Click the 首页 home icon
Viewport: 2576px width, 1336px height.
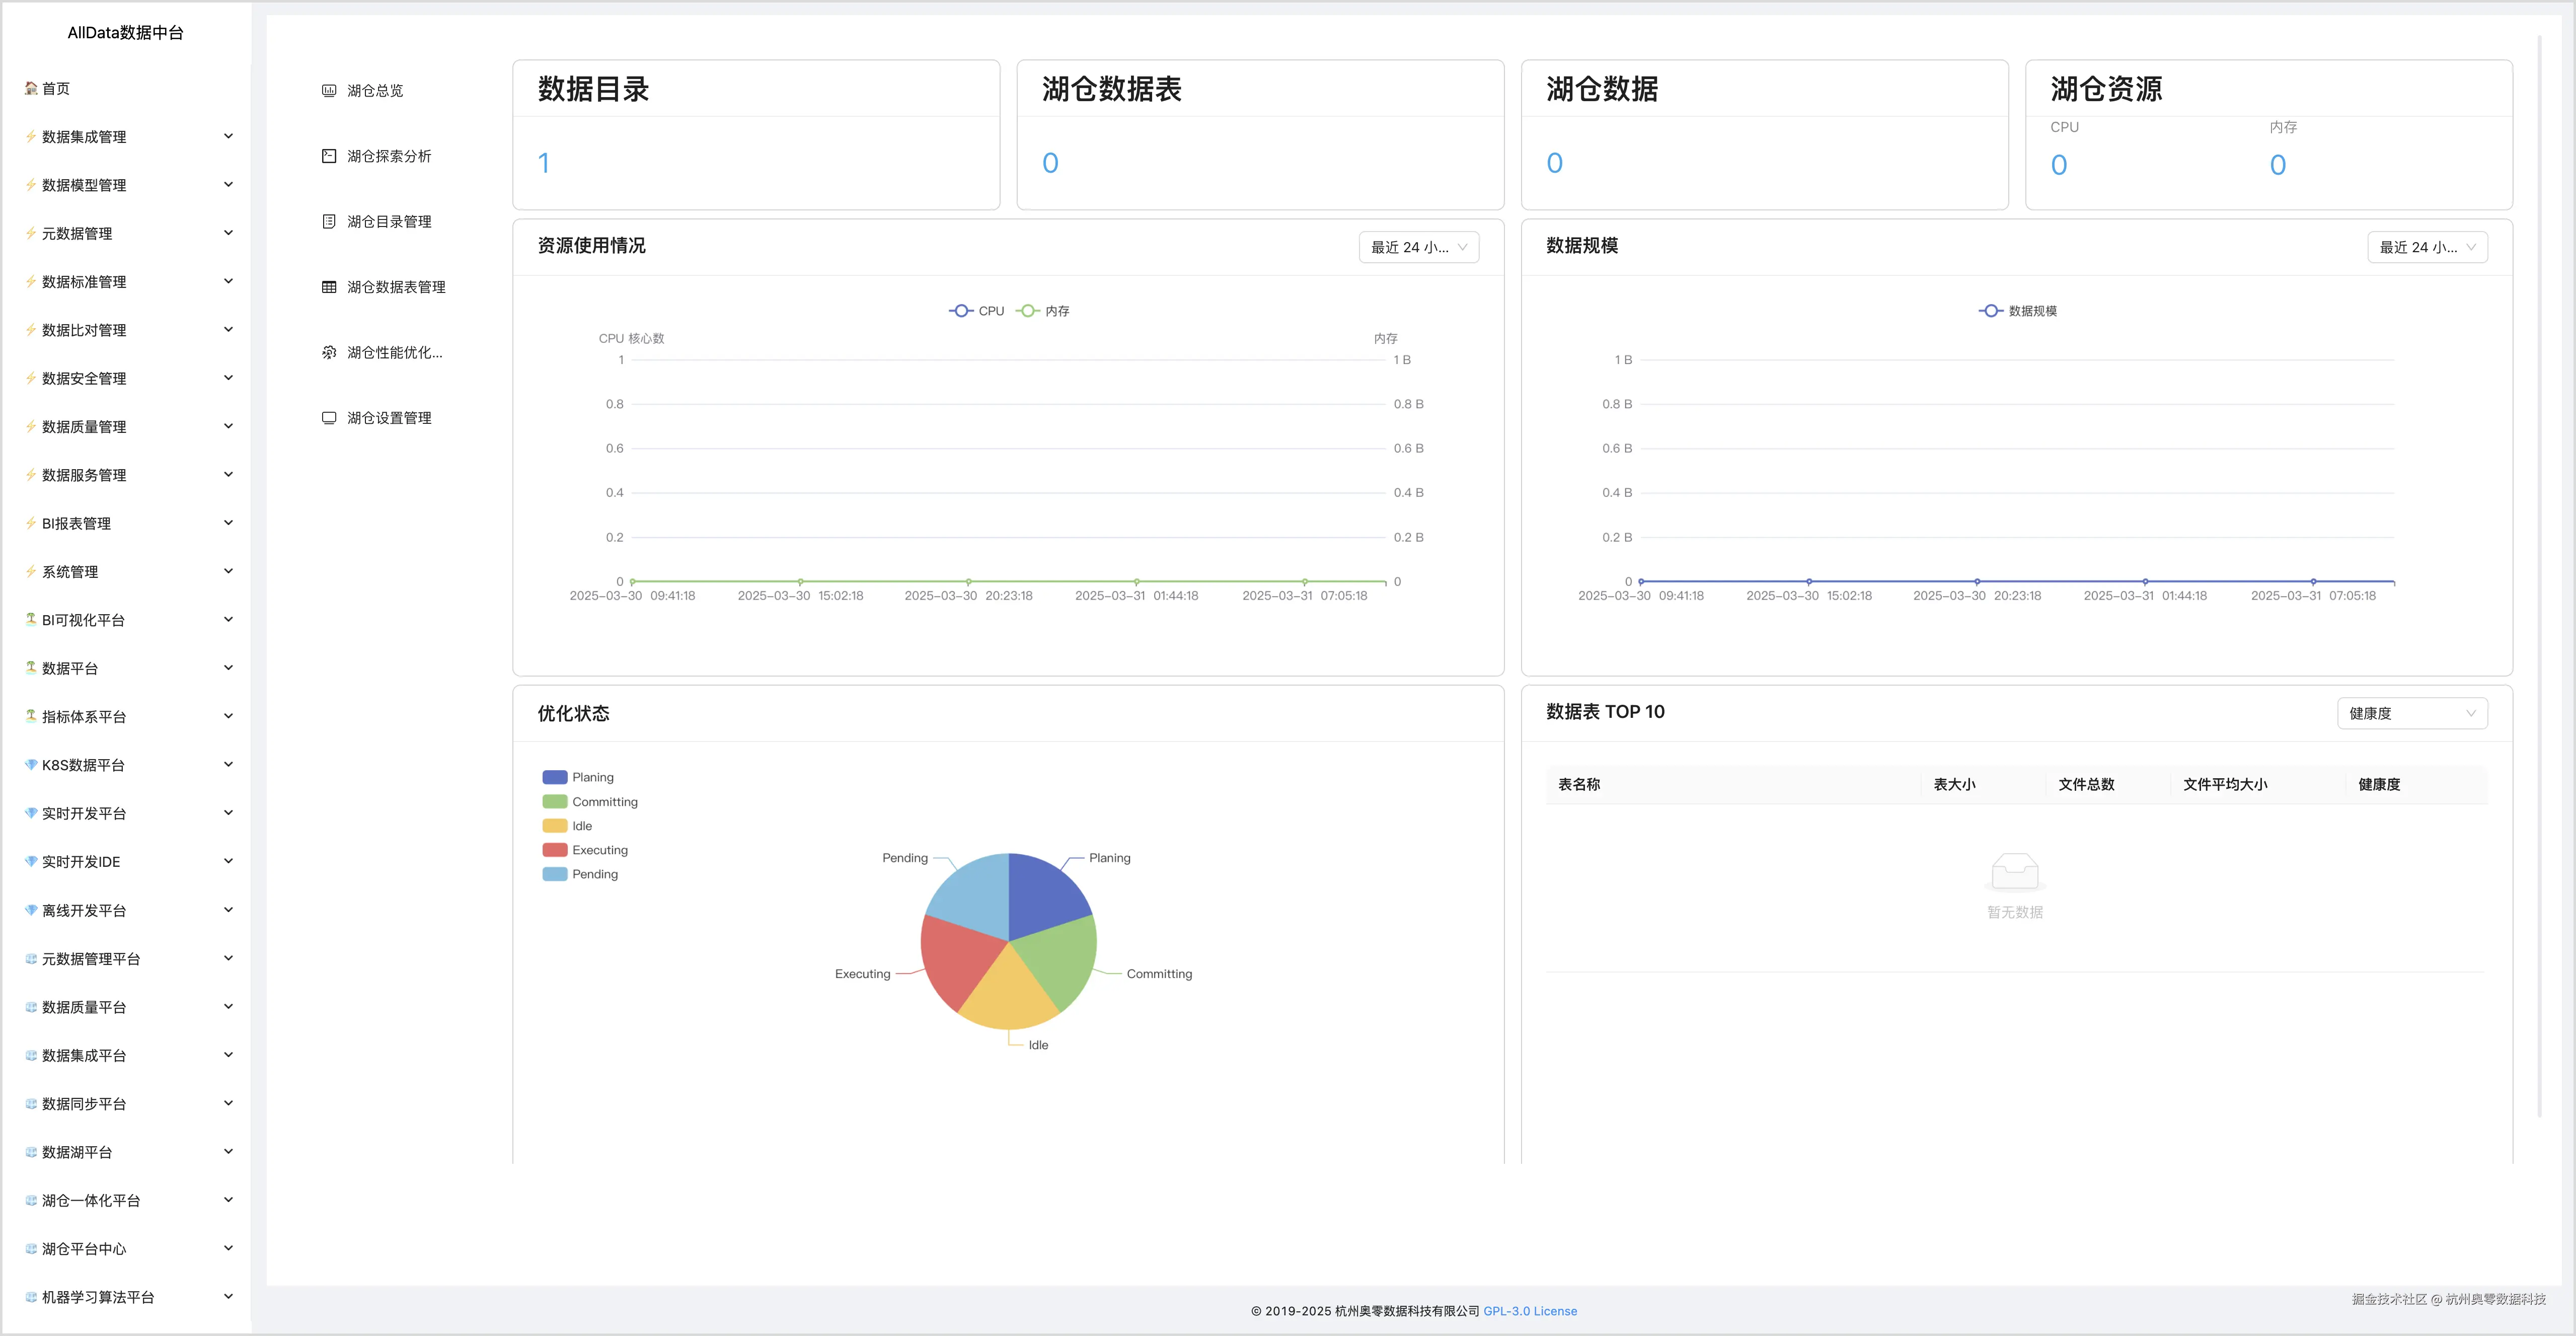(x=31, y=88)
